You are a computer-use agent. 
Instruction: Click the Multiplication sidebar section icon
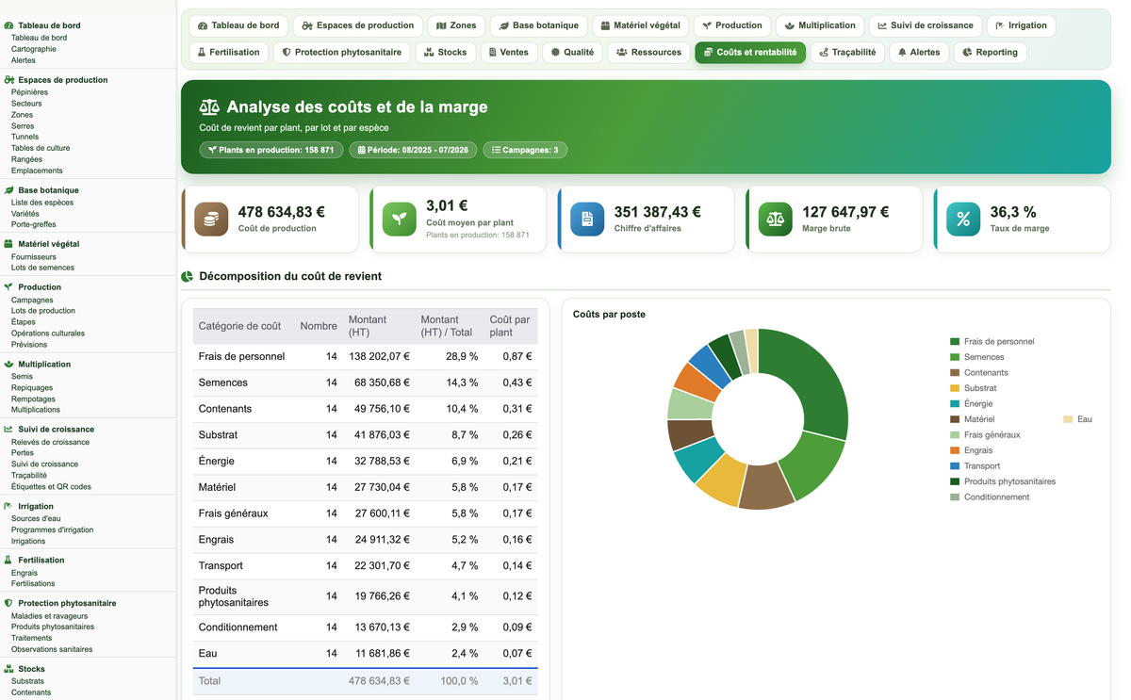pos(9,365)
